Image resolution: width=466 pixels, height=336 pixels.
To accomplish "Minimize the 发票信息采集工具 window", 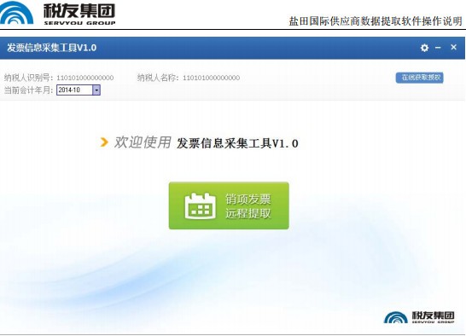I will [438, 48].
